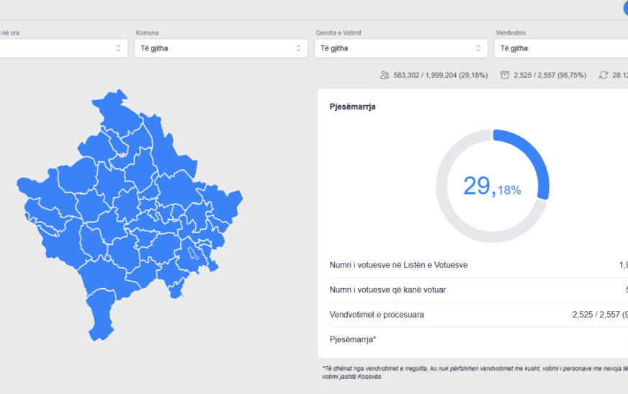Click the Pjesëmarrja card heading
The width and height of the screenshot is (628, 394).
tap(352, 107)
